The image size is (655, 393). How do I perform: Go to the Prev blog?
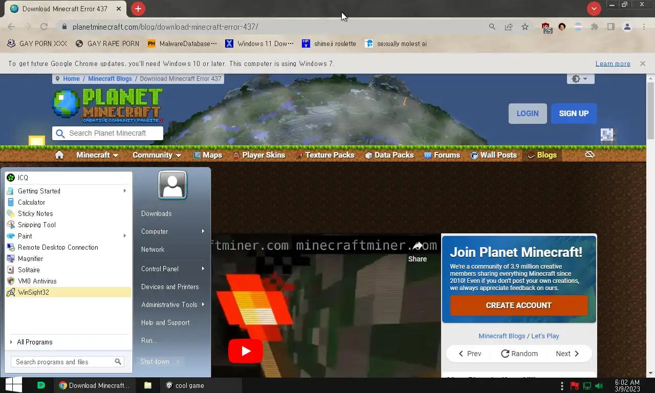pos(469,354)
